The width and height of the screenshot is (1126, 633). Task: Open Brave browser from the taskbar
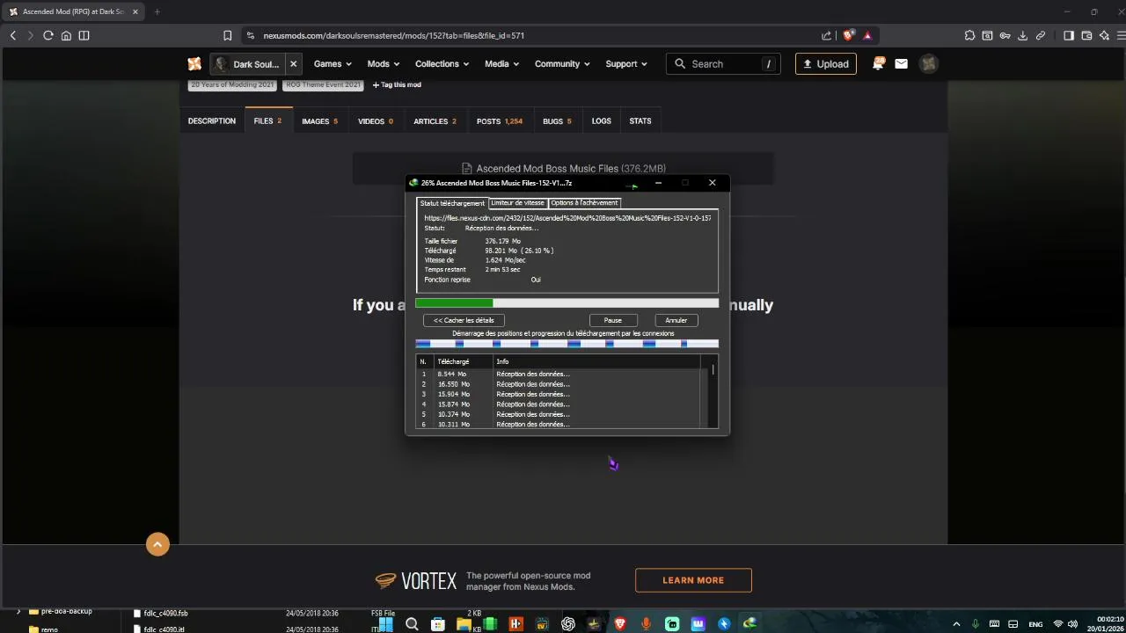point(620,624)
